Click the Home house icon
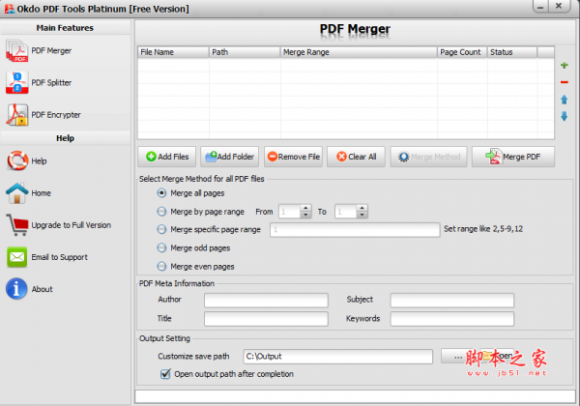The height and width of the screenshot is (406, 580). point(16,192)
